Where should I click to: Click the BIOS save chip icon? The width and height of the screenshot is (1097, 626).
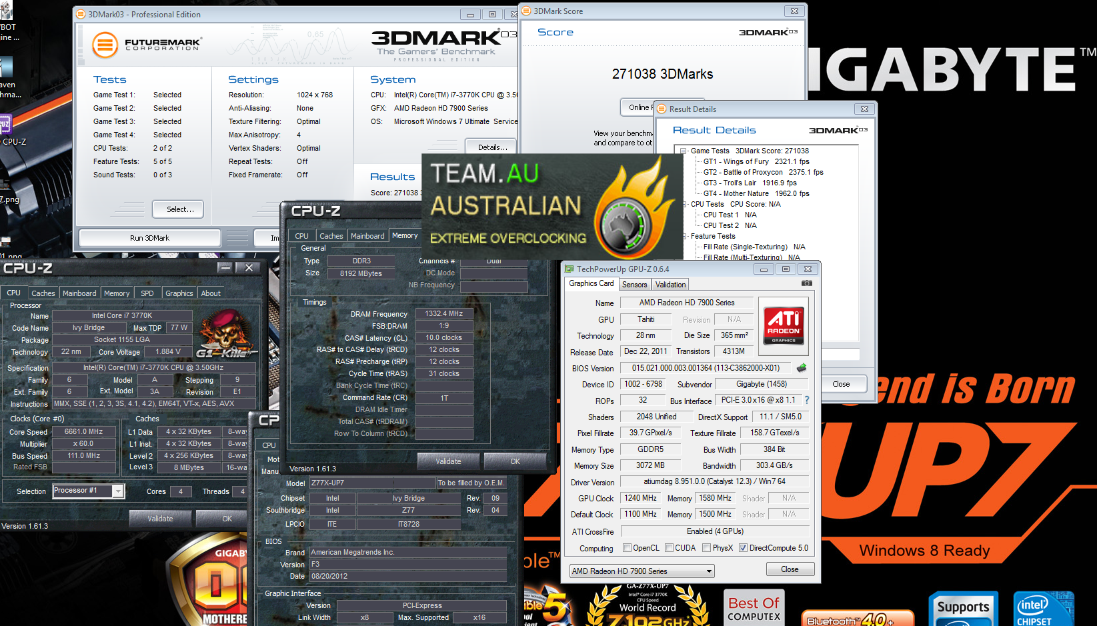801,367
